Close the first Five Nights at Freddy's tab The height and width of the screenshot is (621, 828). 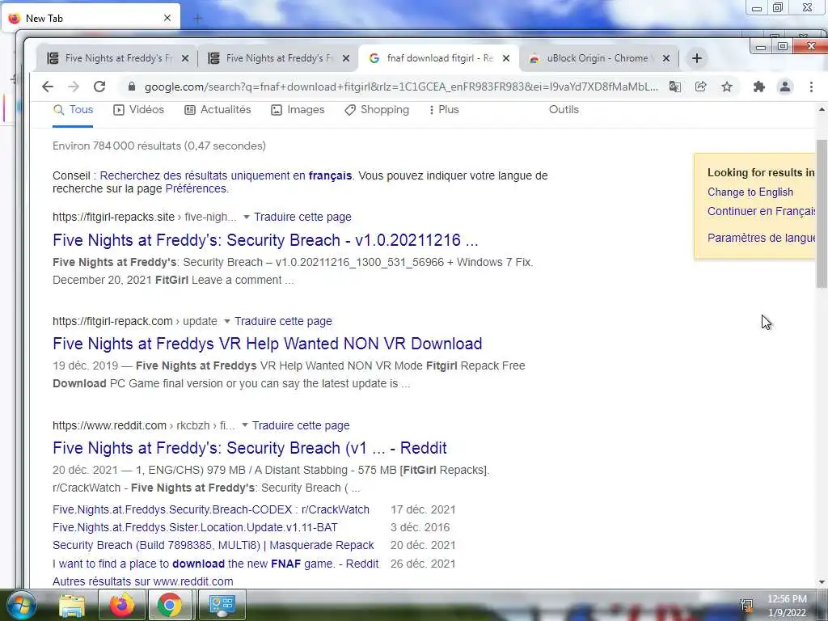(185, 58)
